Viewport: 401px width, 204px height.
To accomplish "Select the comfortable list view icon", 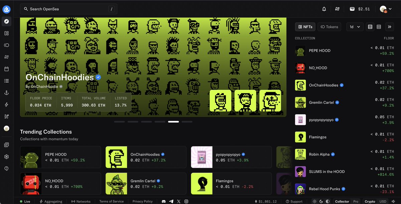I will [x=370, y=27].
